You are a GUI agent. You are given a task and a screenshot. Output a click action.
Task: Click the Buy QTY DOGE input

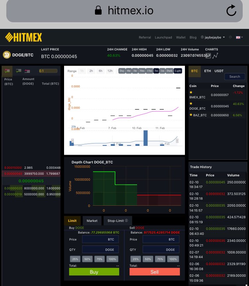tap(101, 249)
